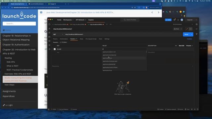Switch to the Authorization tab
212x119 pixels.
(64, 39)
